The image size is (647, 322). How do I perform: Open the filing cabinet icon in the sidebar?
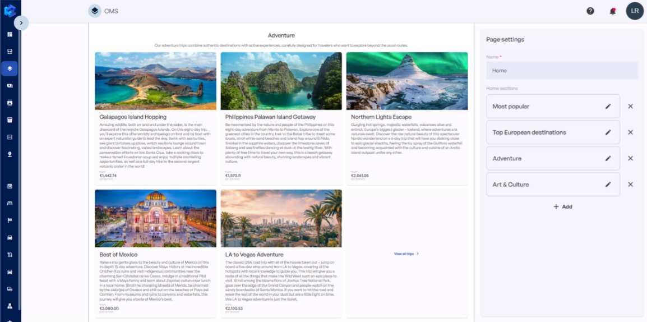click(10, 137)
